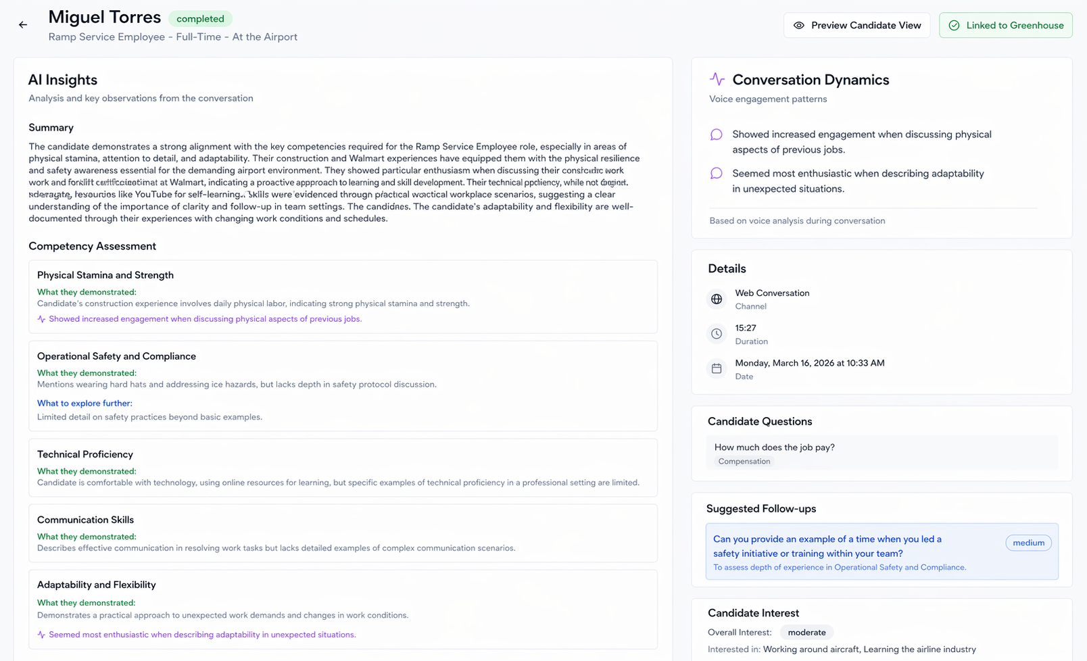Click the Compensation tag
The width and height of the screenshot is (1087, 661).
click(744, 462)
